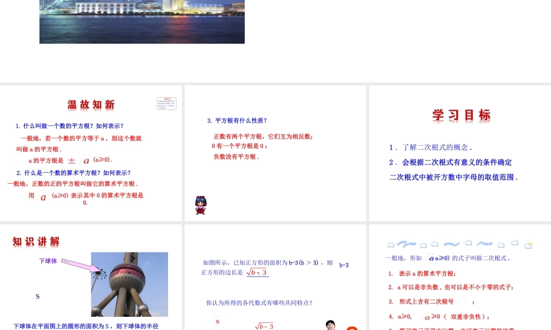Click the question 你认为所得的各代数式有哪些共同特点
The width and height of the screenshot is (551, 330).
point(260,302)
